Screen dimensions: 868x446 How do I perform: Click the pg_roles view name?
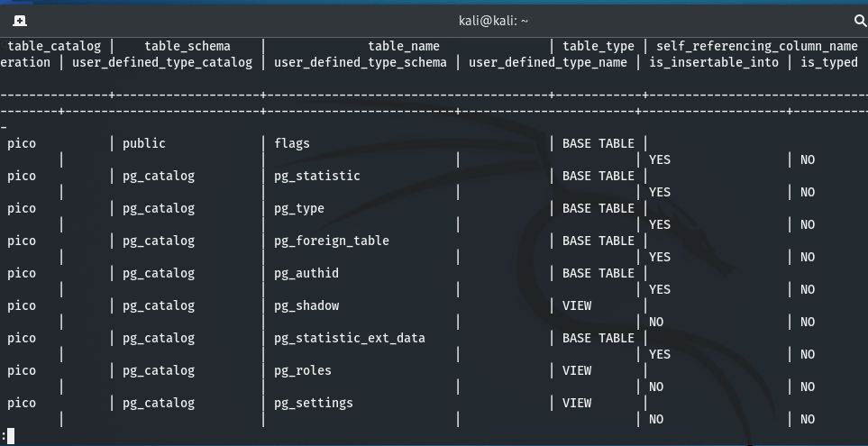coord(303,370)
